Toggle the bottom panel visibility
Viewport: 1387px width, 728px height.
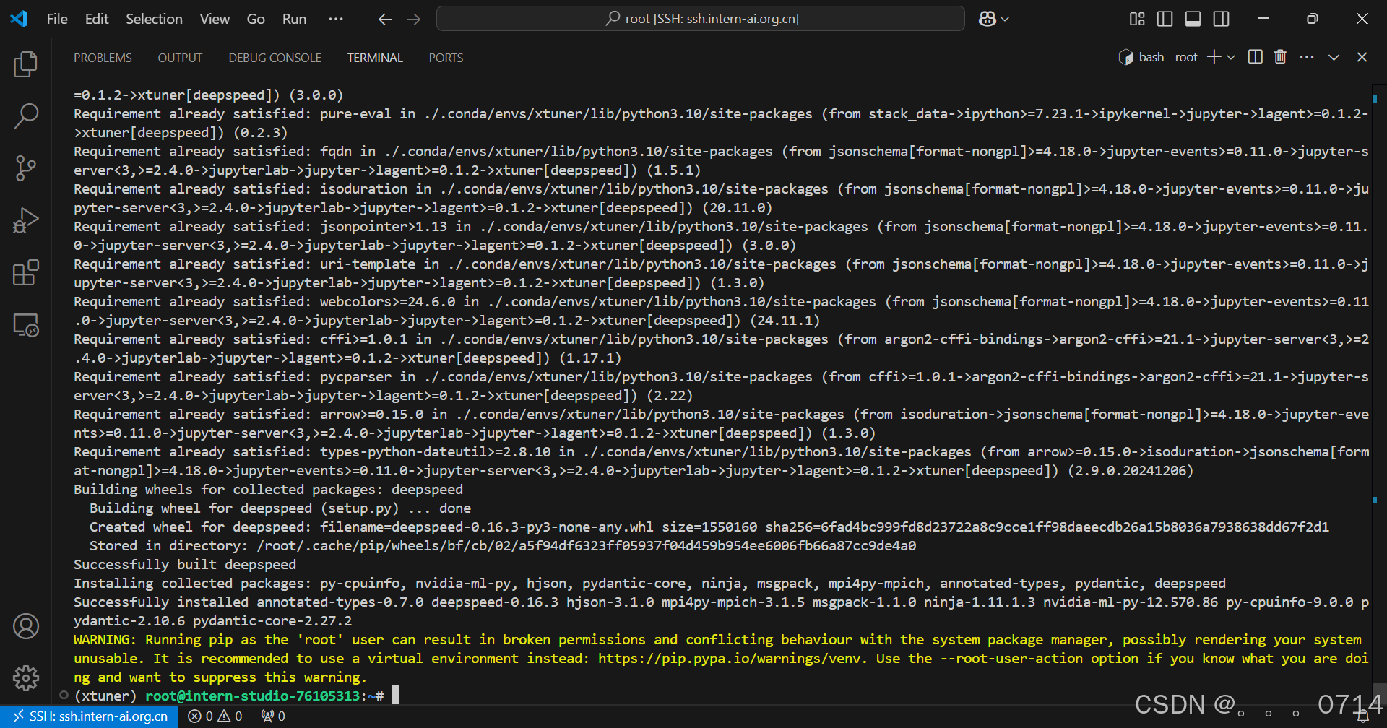coord(1193,19)
